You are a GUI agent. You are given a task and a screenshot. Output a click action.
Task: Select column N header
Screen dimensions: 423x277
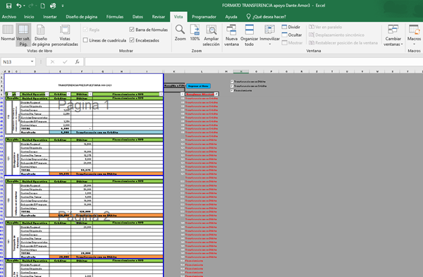[241, 71]
